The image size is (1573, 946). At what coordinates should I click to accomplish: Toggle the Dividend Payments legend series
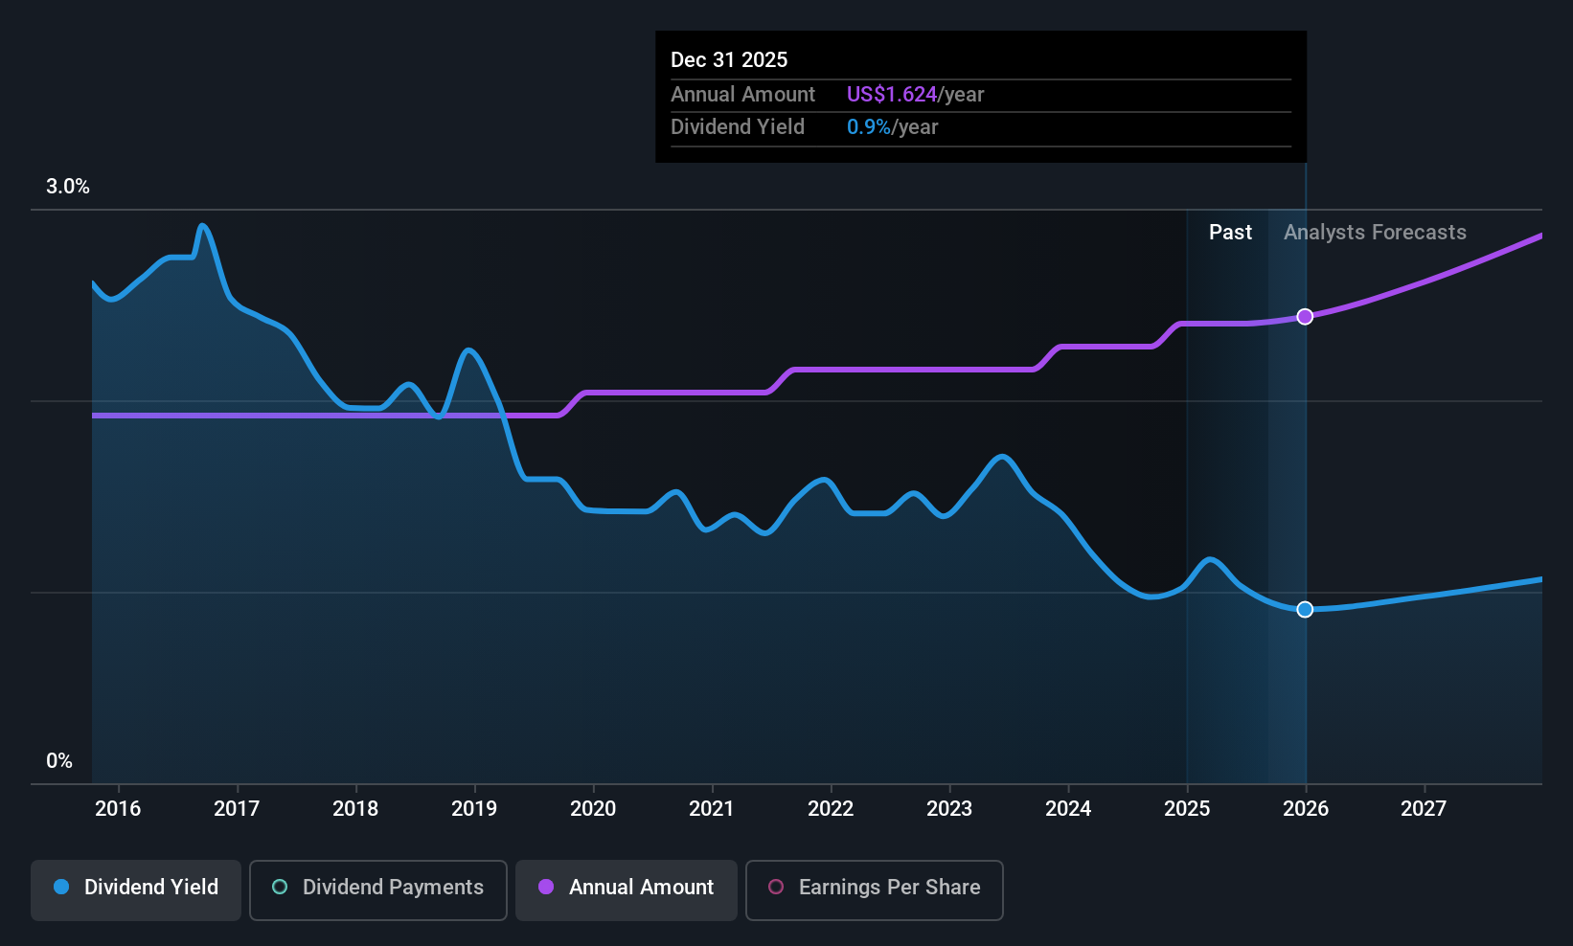point(377,890)
